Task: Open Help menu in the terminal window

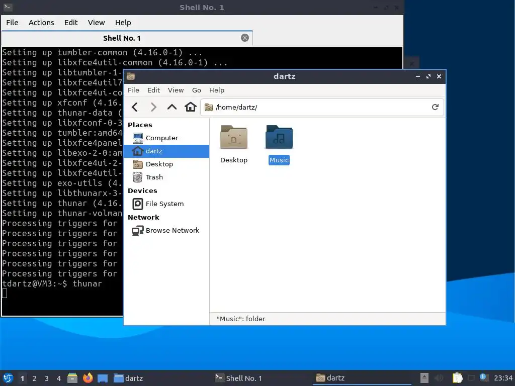Action: point(123,23)
